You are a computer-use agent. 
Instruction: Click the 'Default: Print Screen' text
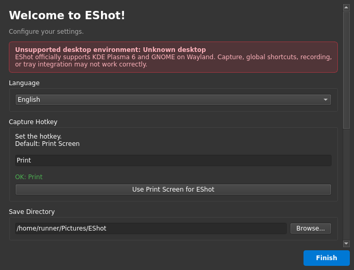[47, 144]
